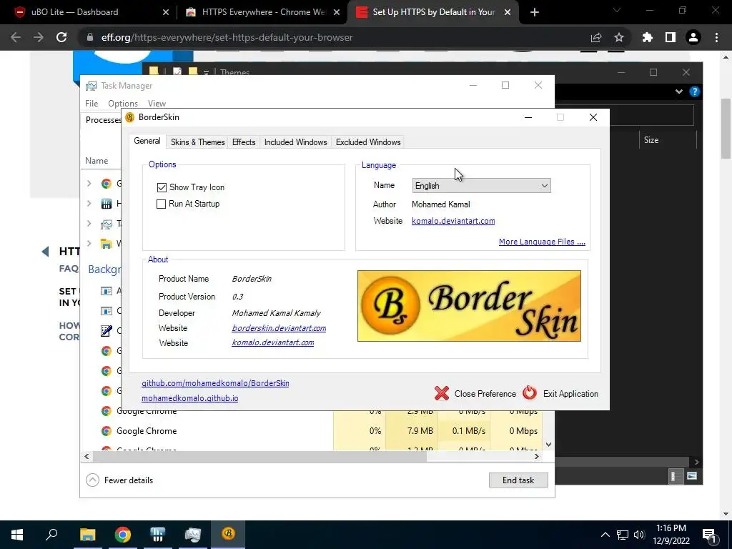This screenshot has height=549, width=732.
Task: Show hidden tray icons chevron
Action: pyautogui.click(x=605, y=535)
